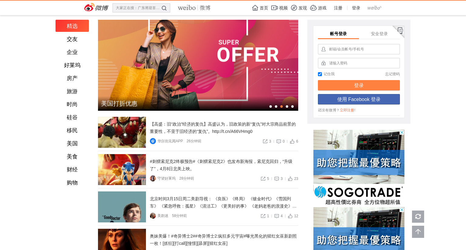Click the orange 登录 button
The image size is (466, 250).
359,85
